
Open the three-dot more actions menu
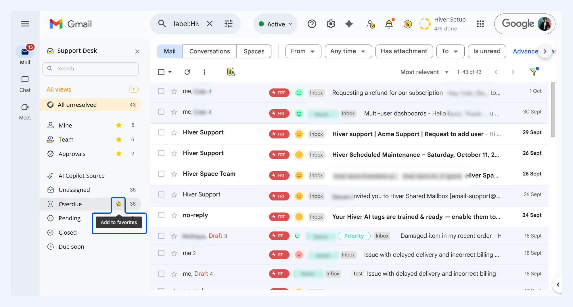point(204,72)
